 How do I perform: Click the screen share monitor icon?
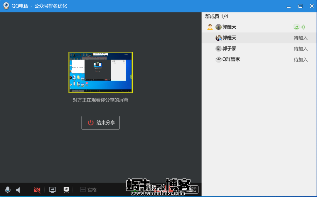53,190
